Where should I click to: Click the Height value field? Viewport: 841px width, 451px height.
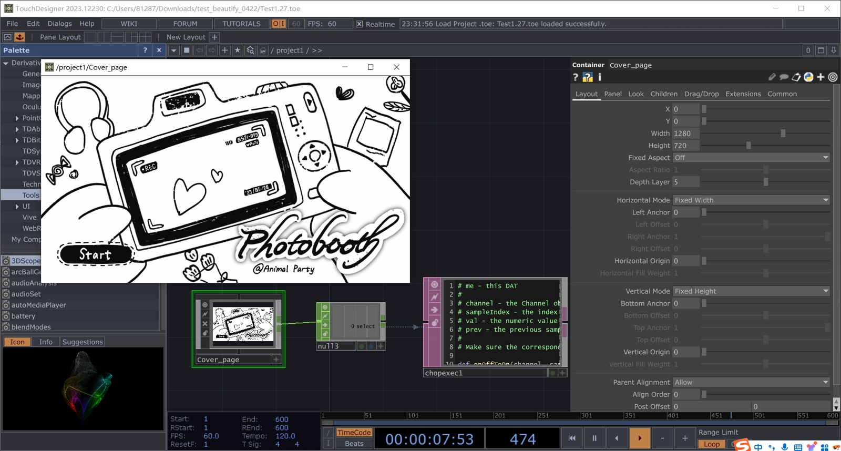pos(686,146)
